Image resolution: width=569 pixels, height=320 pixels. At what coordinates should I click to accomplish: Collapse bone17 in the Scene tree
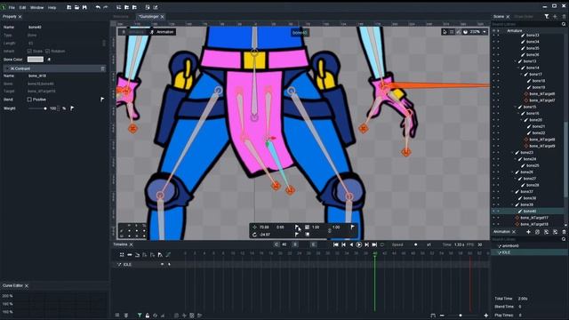click(x=522, y=75)
